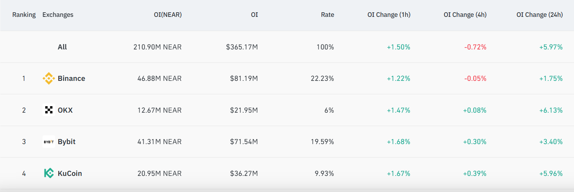Click the +1.68% 1h change value
Screen dimensions: 574x192
[399, 142]
